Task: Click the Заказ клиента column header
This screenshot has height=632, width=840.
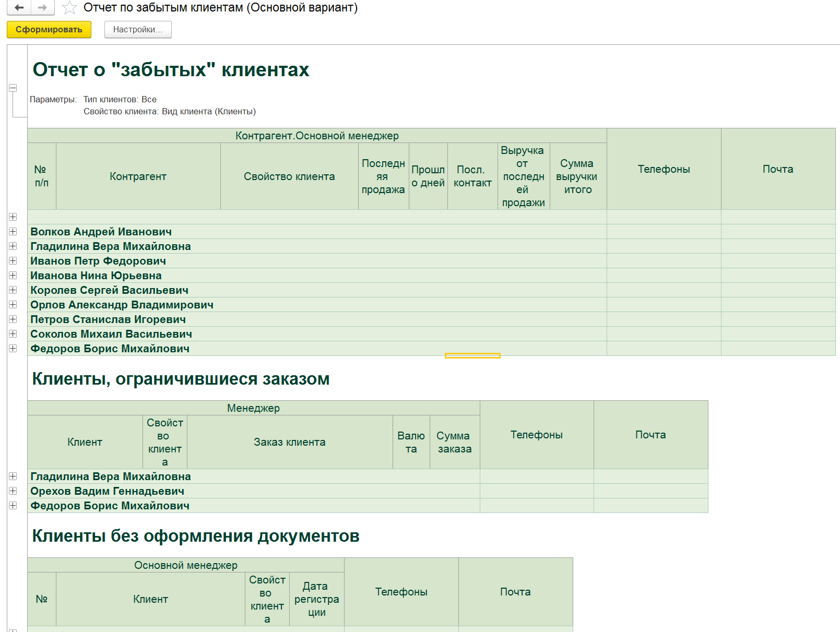Action: click(x=290, y=442)
